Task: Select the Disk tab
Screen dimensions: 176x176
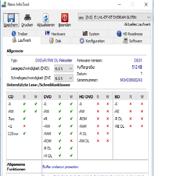Action: (x=56, y=41)
